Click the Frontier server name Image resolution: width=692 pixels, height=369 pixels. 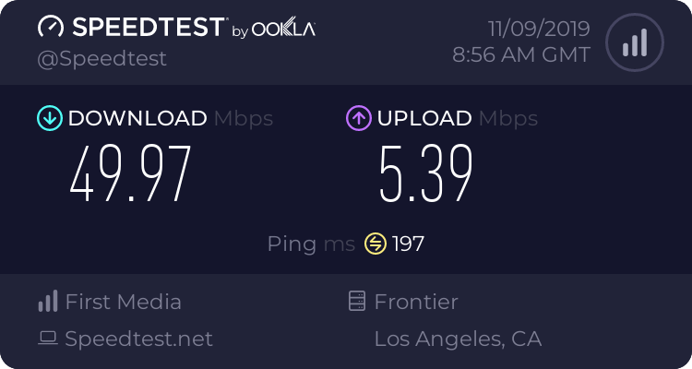(416, 302)
